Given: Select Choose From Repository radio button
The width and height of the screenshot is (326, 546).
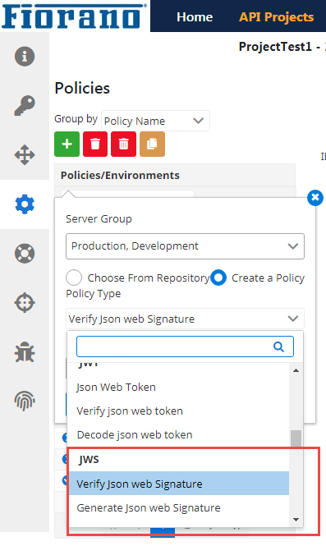Looking at the screenshot, I should click(74, 278).
